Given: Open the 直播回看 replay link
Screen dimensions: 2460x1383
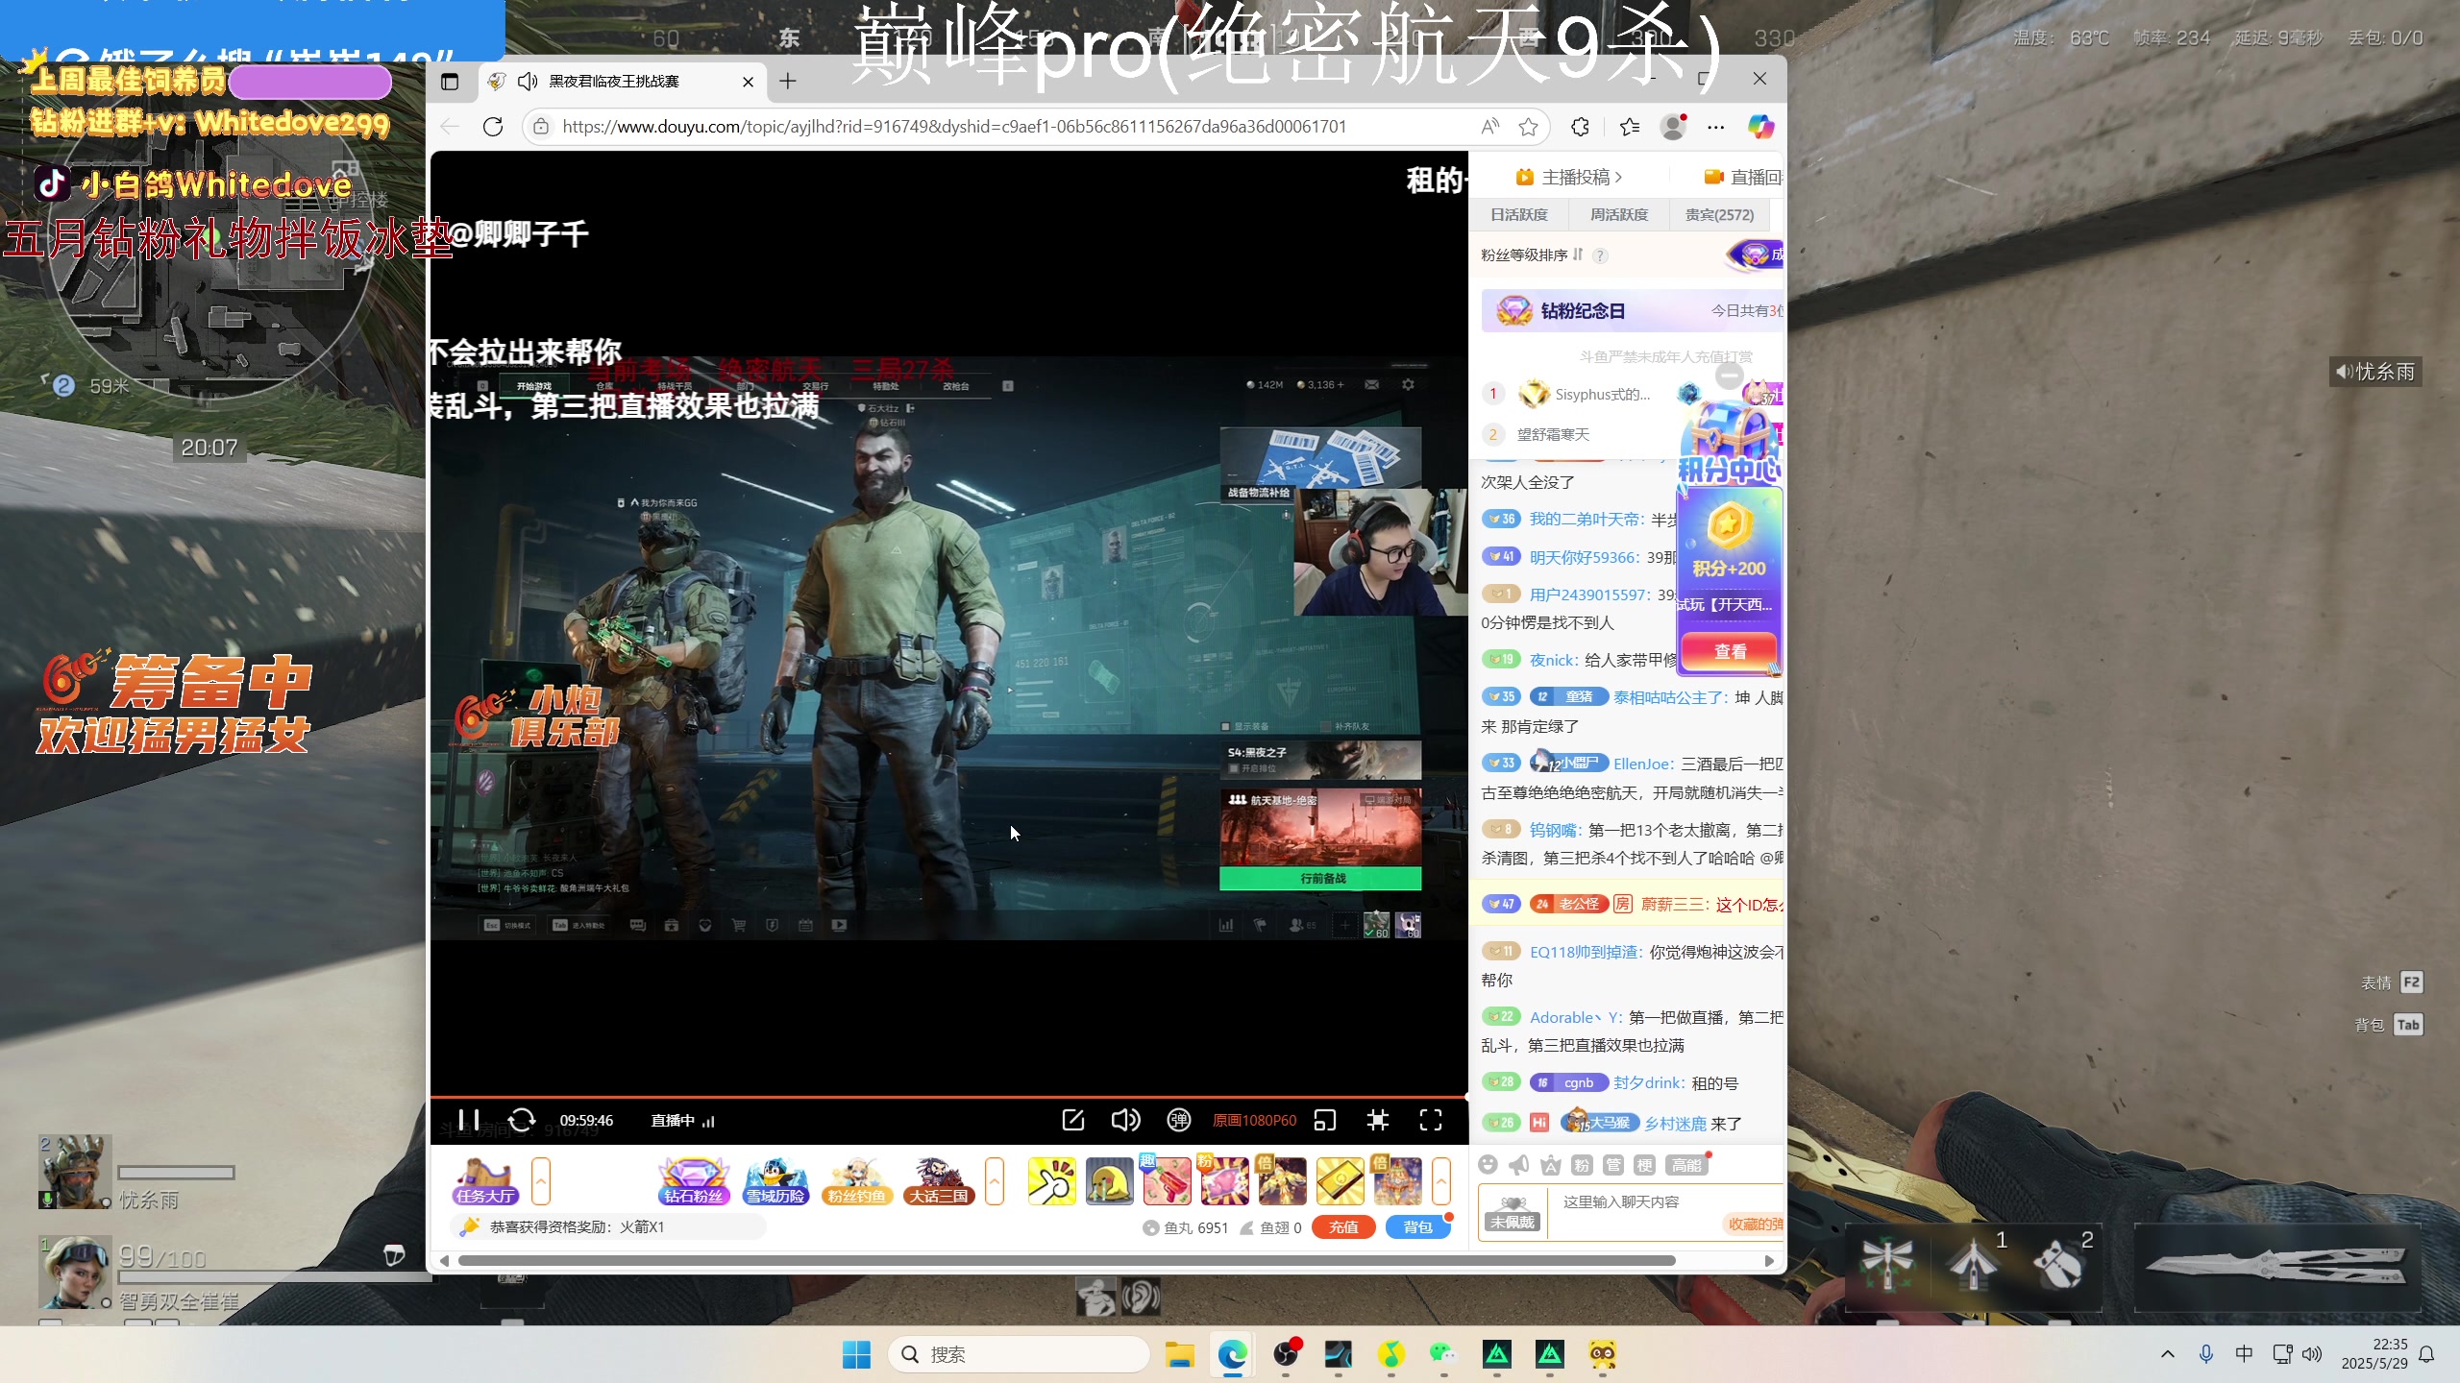Looking at the screenshot, I should (1743, 177).
